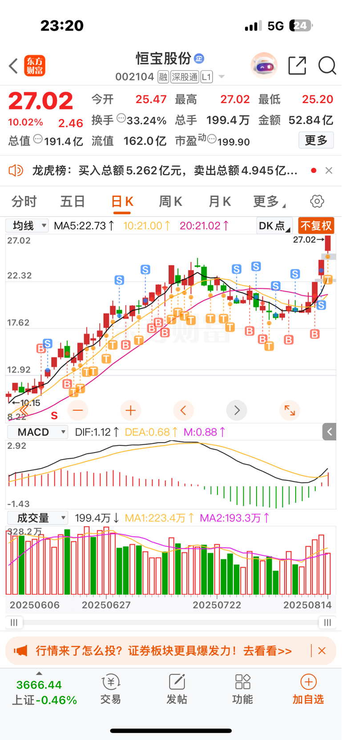Share the stock page via export icon

pyautogui.click(x=297, y=66)
